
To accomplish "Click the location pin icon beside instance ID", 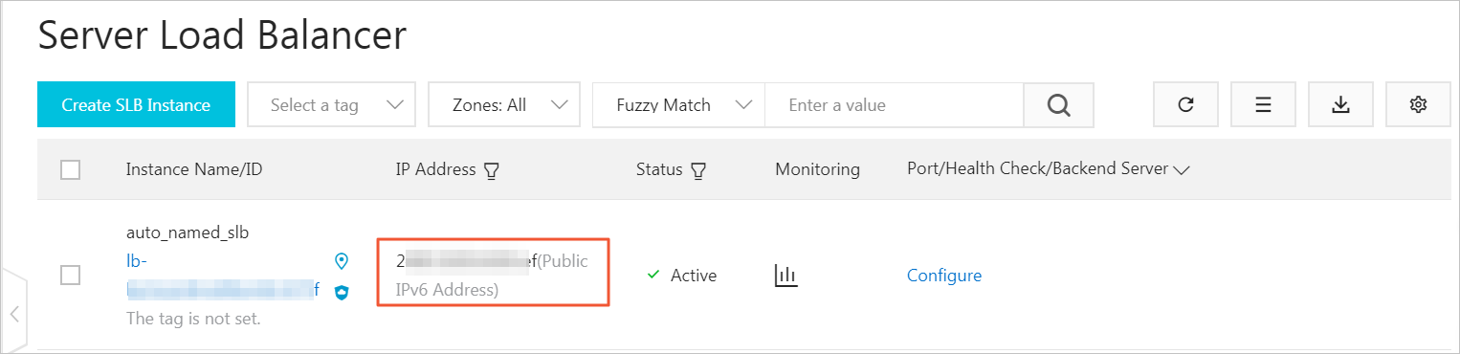I will 342,260.
